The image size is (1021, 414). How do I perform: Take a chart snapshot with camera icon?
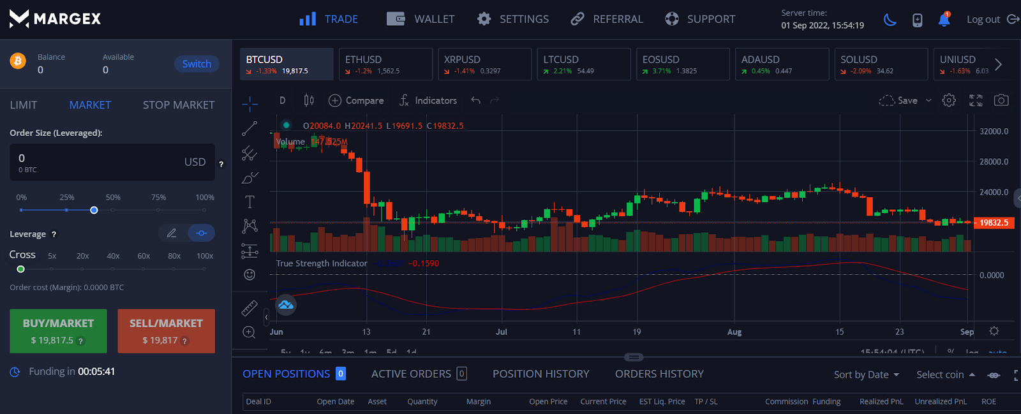point(1001,100)
